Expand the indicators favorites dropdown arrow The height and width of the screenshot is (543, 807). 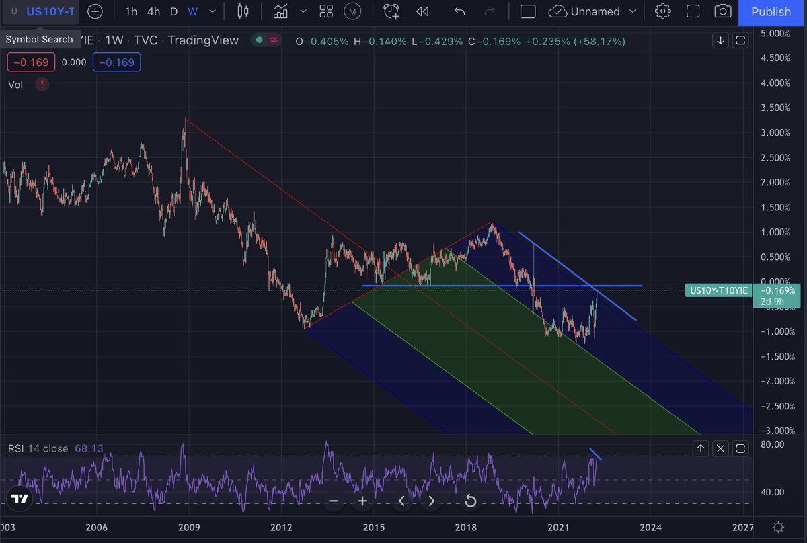point(303,11)
